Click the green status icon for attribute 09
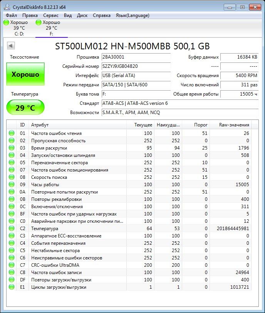The image size is (265, 313). [12, 184]
